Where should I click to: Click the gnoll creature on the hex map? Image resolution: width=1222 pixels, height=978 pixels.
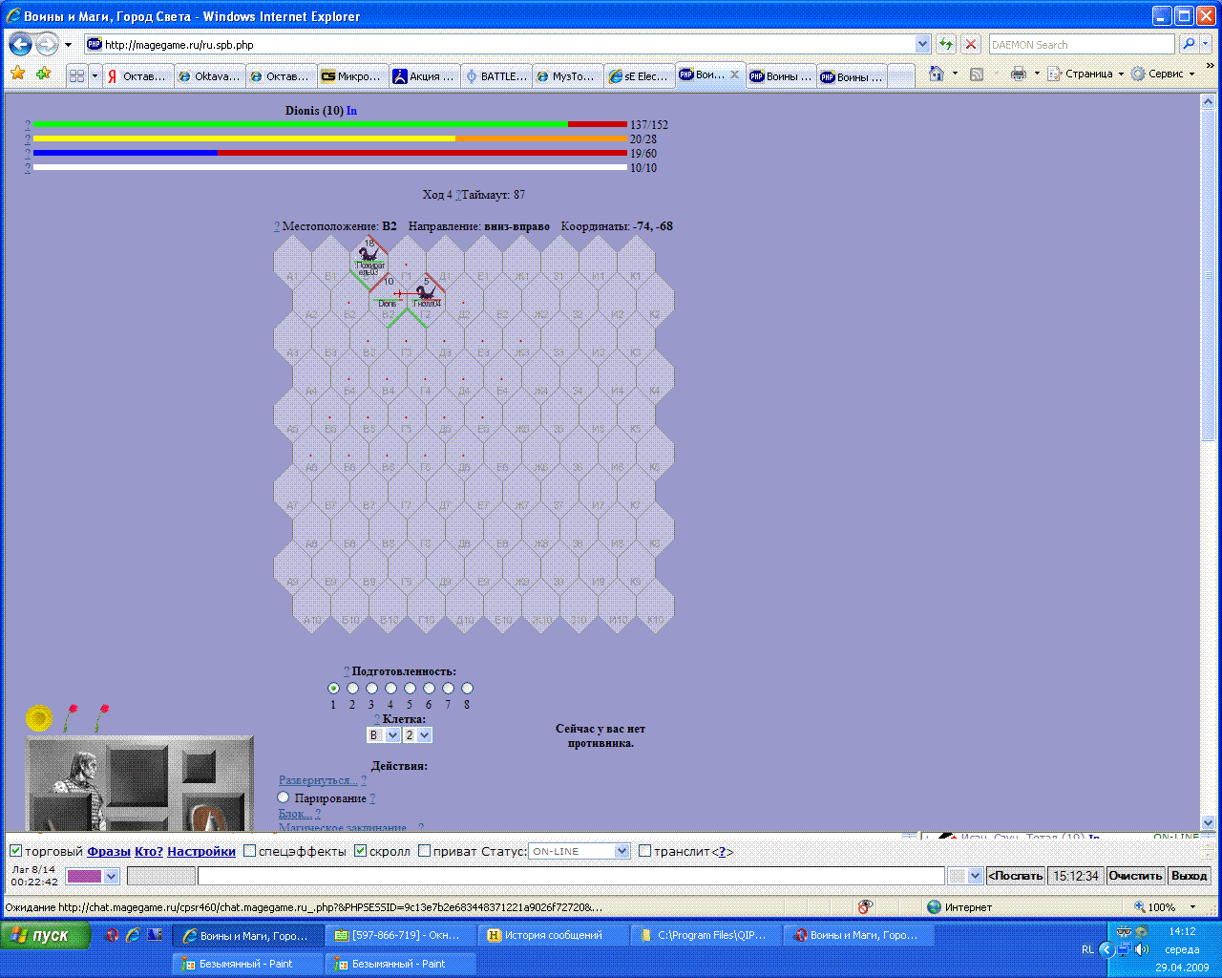[x=426, y=295]
